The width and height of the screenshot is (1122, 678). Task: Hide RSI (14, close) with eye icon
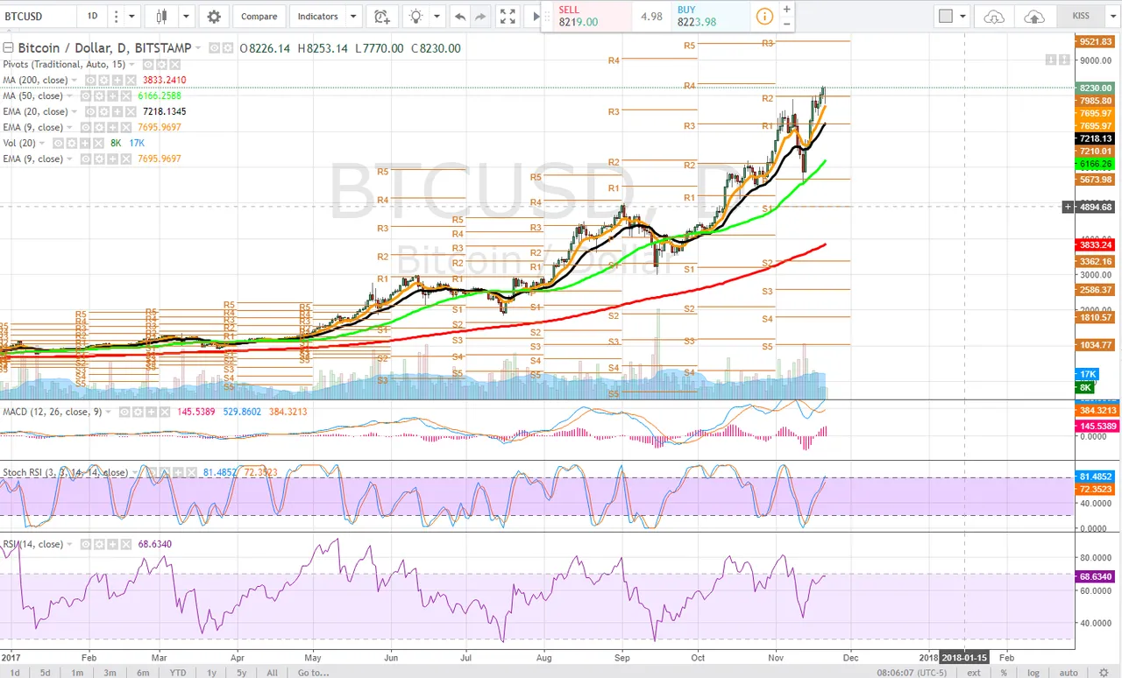[x=86, y=544]
